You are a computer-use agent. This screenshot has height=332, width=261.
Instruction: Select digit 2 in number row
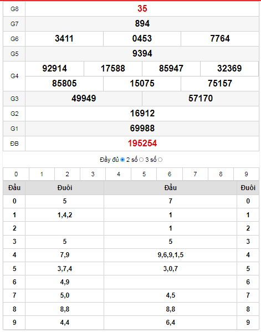pyautogui.click(x=67, y=174)
